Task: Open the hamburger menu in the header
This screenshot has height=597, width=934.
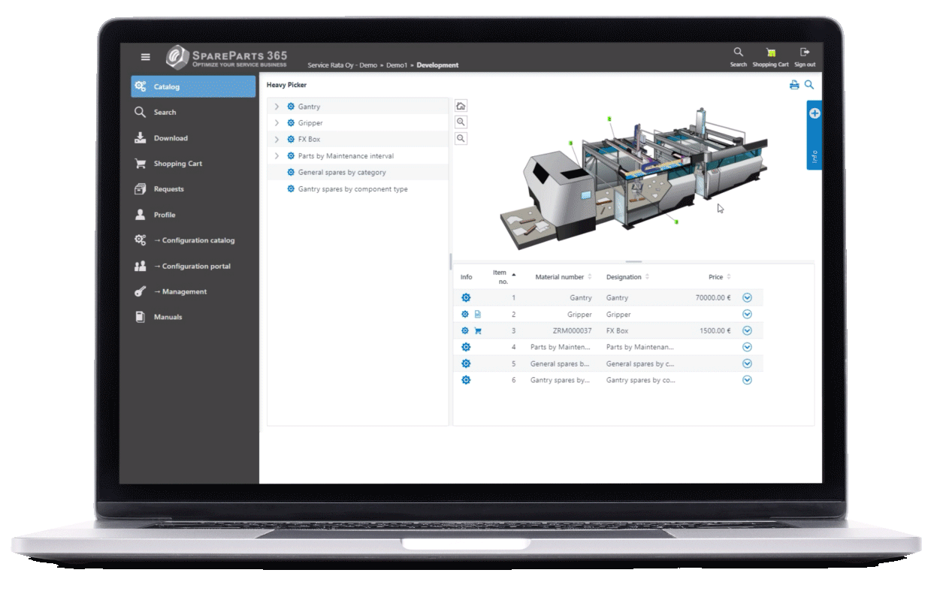Action: click(146, 57)
